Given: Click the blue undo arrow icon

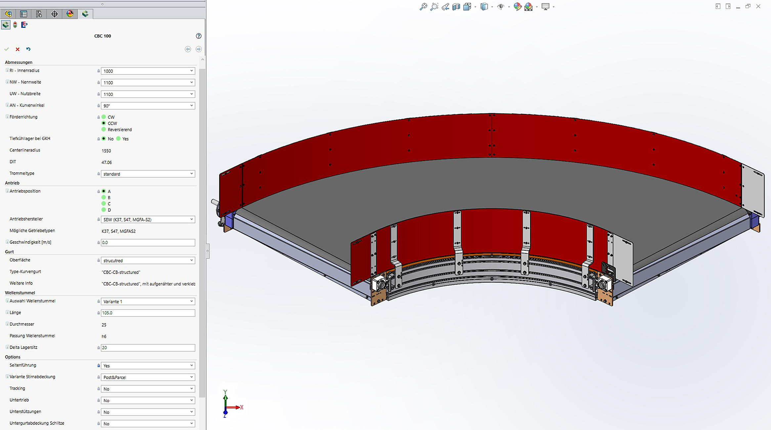Looking at the screenshot, I should [x=28, y=49].
